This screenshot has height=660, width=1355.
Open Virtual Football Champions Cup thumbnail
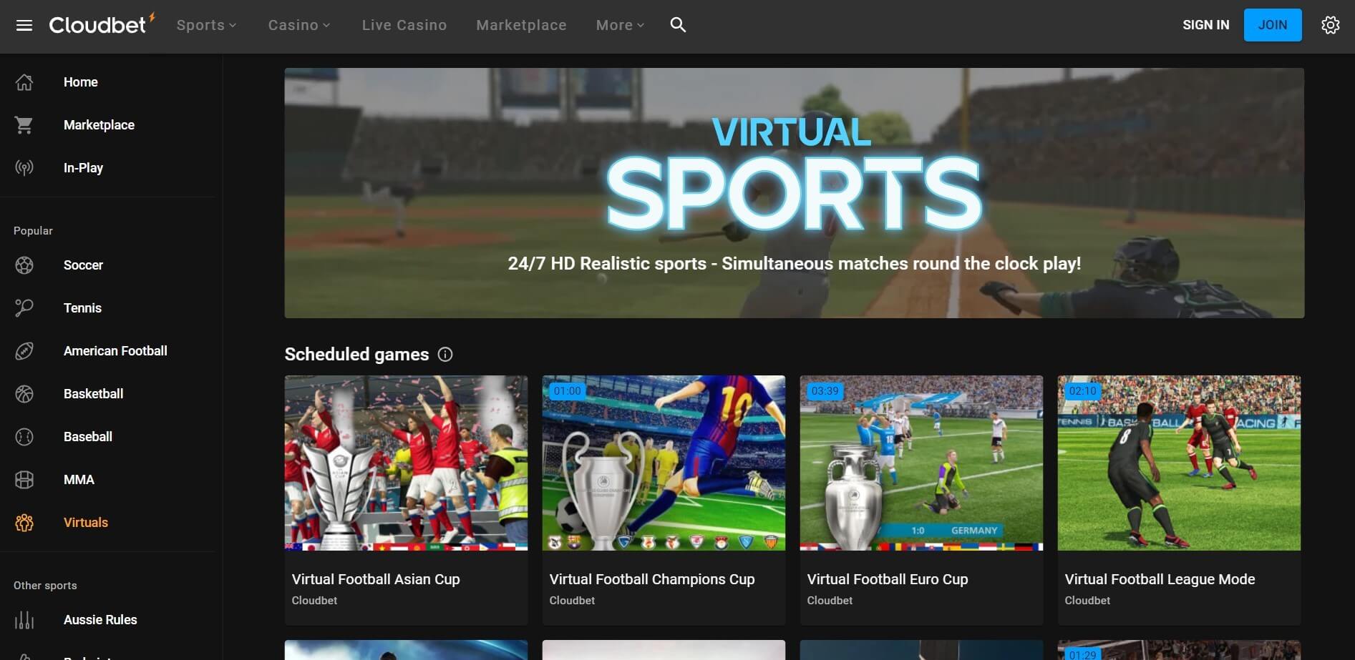(664, 463)
